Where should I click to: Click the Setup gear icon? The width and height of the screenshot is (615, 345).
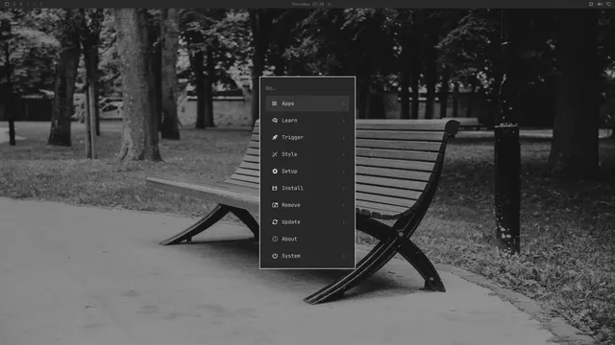[x=275, y=172]
